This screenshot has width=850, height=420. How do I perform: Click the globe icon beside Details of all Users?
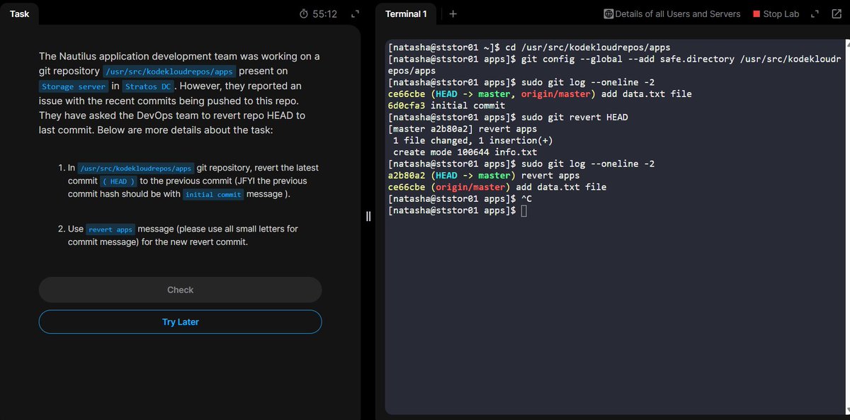(x=608, y=13)
